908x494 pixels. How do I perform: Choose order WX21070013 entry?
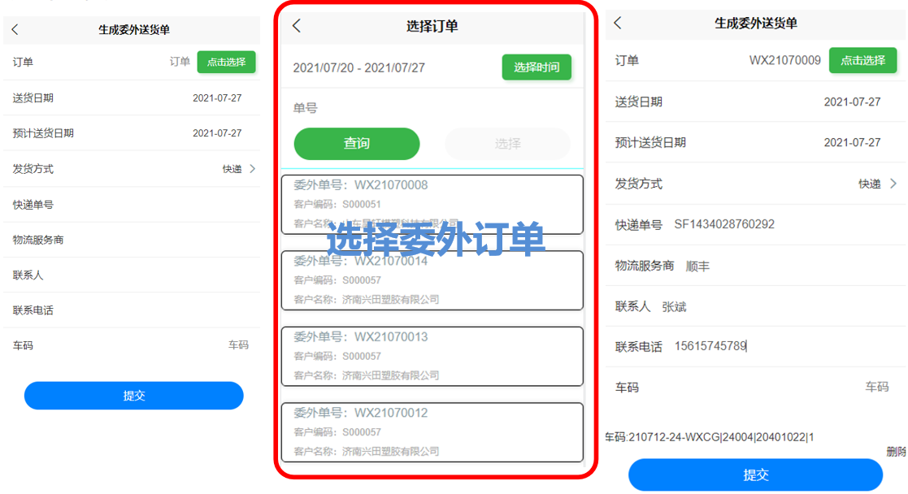(432, 356)
